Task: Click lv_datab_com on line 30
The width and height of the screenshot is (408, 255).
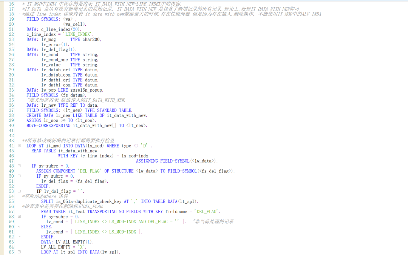Action: tap(56, 75)
